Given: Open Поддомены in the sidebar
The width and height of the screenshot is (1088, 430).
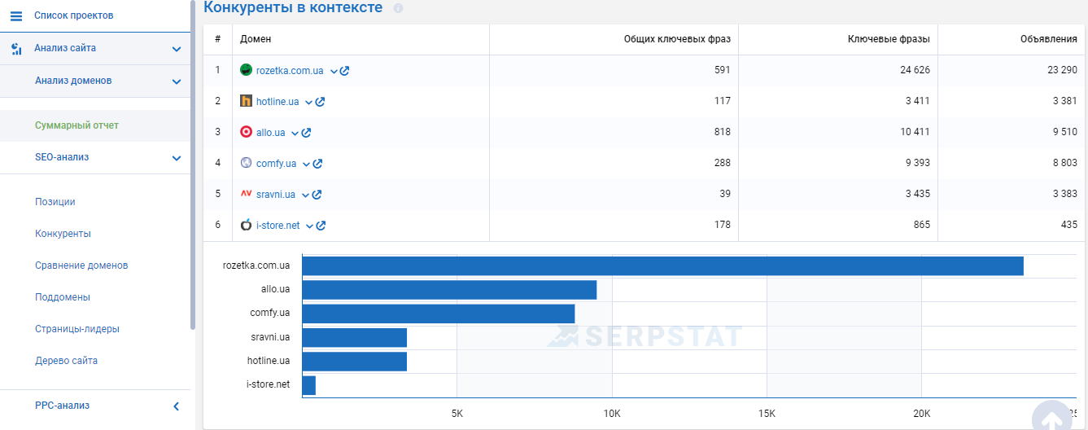Looking at the screenshot, I should [63, 297].
